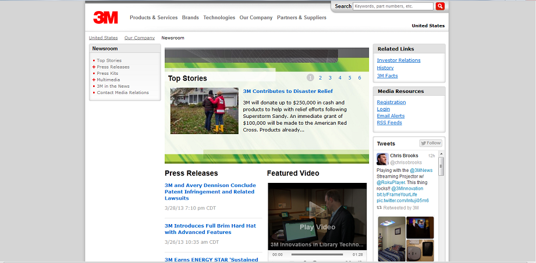536x263 pixels.
Task: Click Our Company breadcrumb link
Action: coord(140,38)
